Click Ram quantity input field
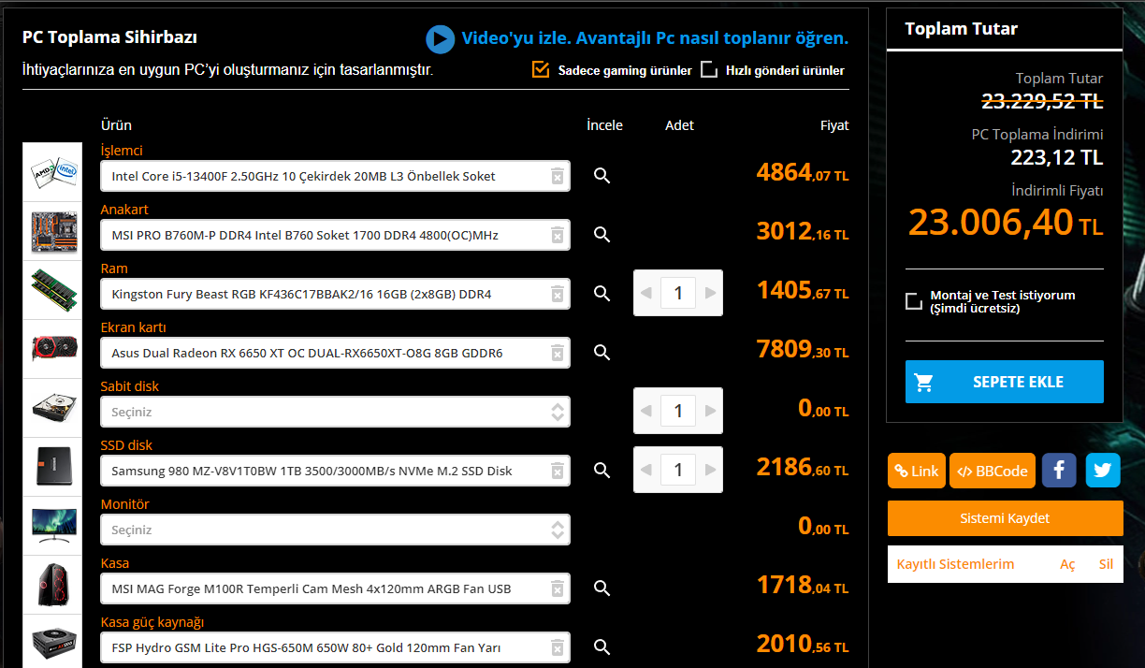The width and height of the screenshot is (1145, 668). tap(678, 293)
